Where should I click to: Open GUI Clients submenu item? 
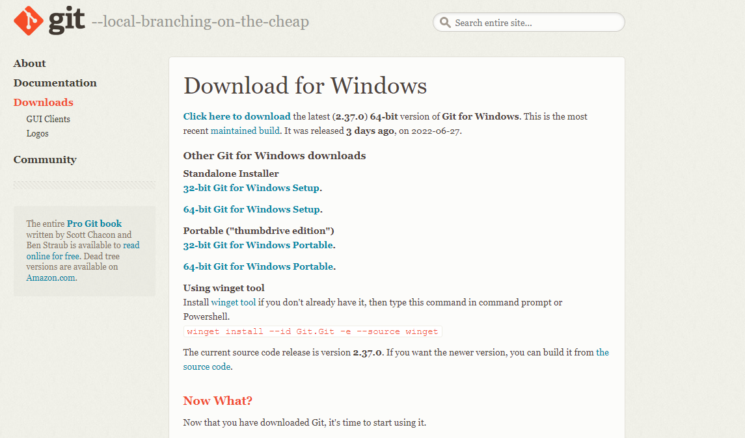coord(48,119)
